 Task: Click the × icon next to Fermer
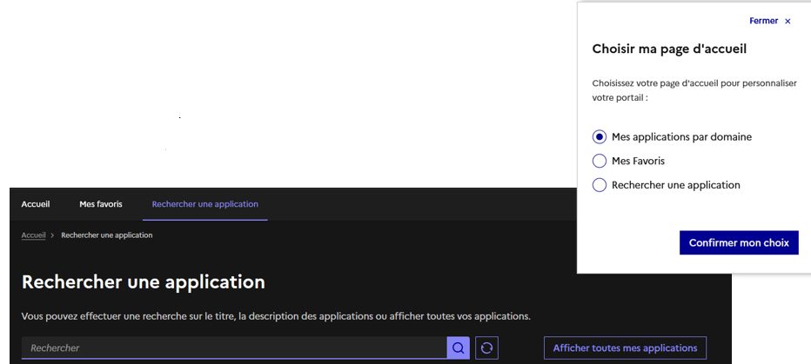click(x=788, y=21)
